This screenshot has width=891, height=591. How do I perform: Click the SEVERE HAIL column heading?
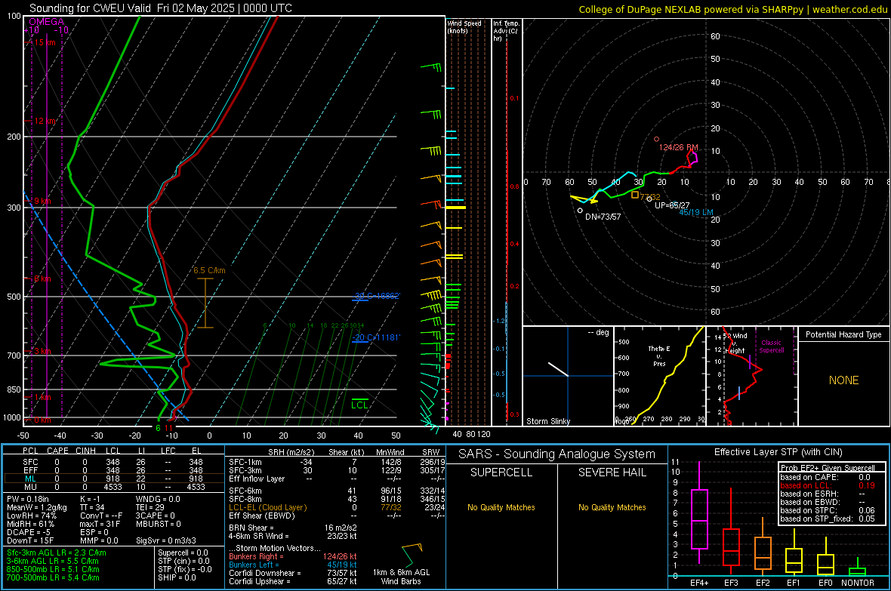click(612, 472)
